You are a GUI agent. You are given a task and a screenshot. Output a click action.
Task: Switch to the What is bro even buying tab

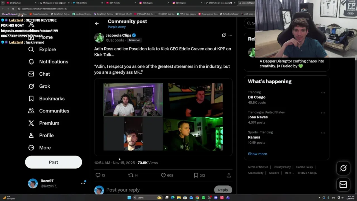coord(220,3)
